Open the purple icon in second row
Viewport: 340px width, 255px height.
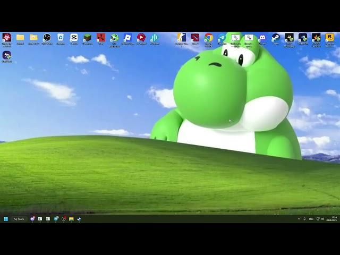click(7, 55)
